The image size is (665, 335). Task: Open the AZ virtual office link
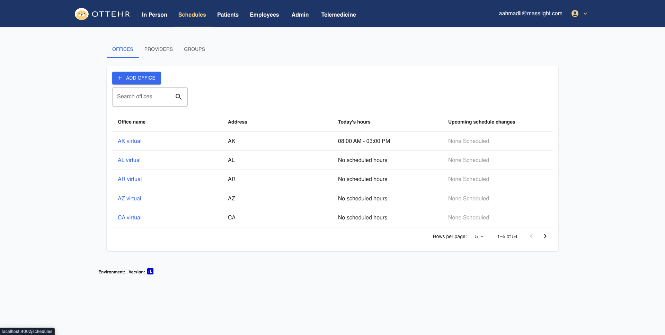pyautogui.click(x=130, y=199)
